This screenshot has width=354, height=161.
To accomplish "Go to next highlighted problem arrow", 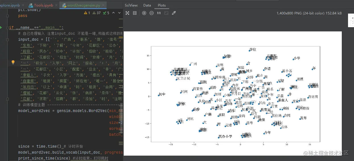I will (x=120, y=13).
